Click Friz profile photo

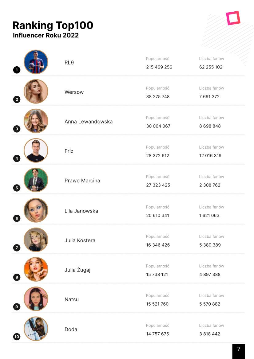pos(36,150)
